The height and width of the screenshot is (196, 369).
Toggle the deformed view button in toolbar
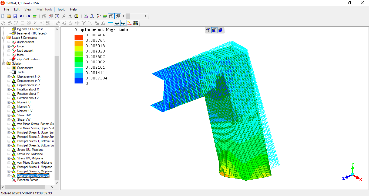[117, 23]
